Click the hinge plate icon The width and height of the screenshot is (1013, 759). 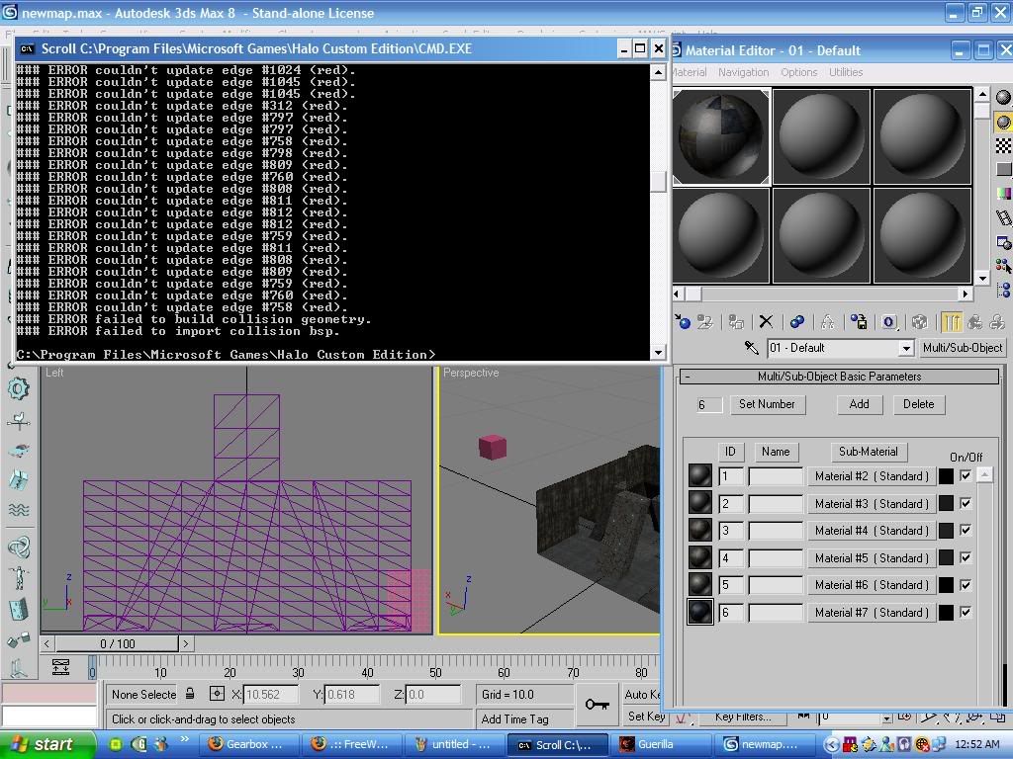tap(18, 609)
